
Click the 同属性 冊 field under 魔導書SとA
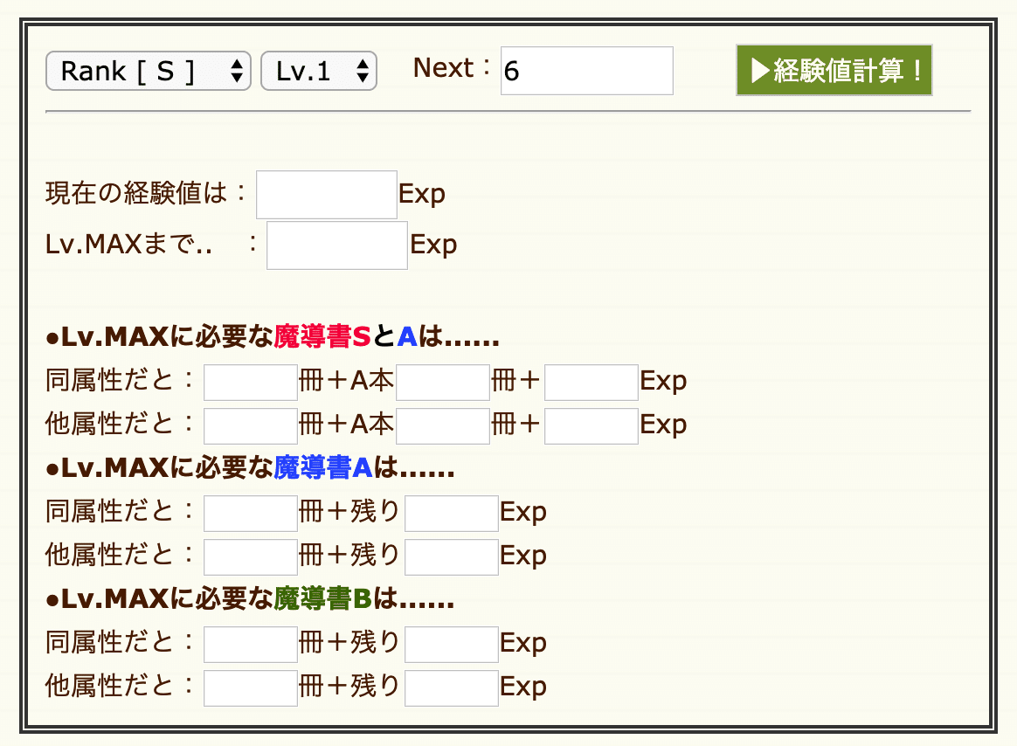coord(250,382)
